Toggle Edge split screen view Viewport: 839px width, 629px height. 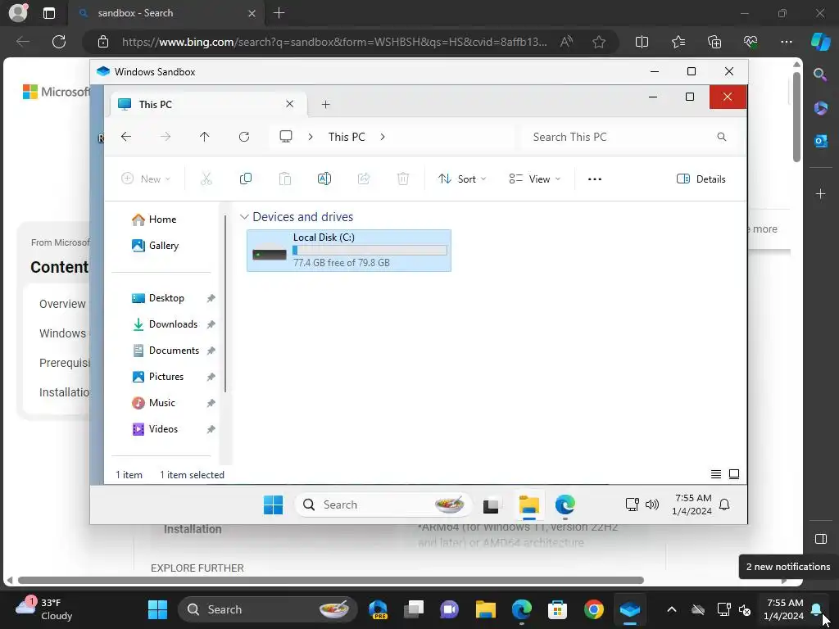pos(642,42)
